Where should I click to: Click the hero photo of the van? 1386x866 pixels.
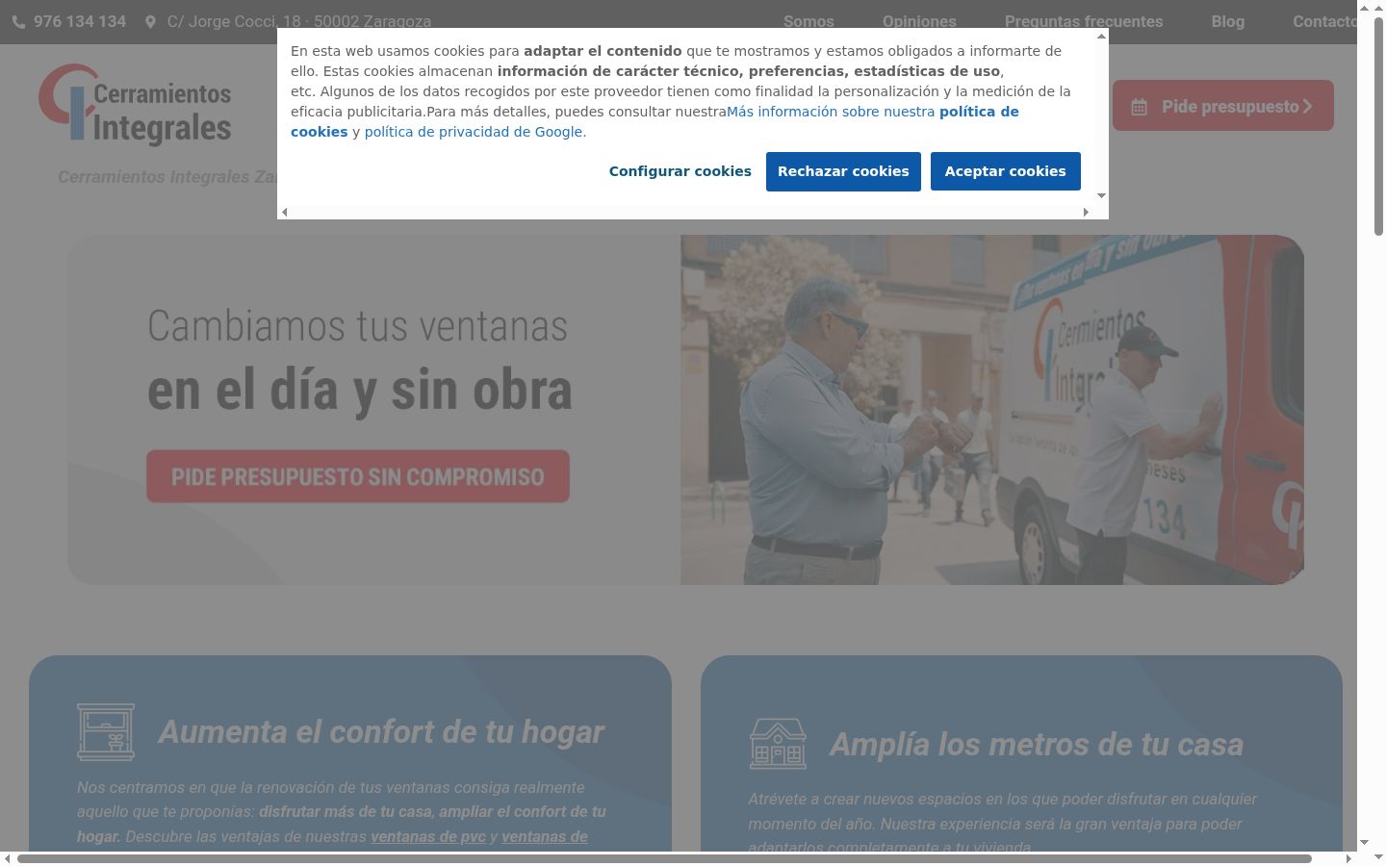point(992,410)
